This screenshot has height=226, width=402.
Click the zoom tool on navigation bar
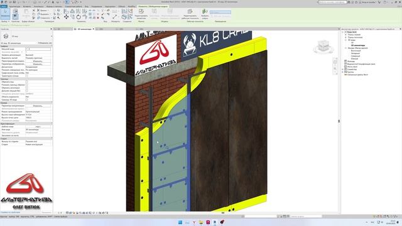335,68
